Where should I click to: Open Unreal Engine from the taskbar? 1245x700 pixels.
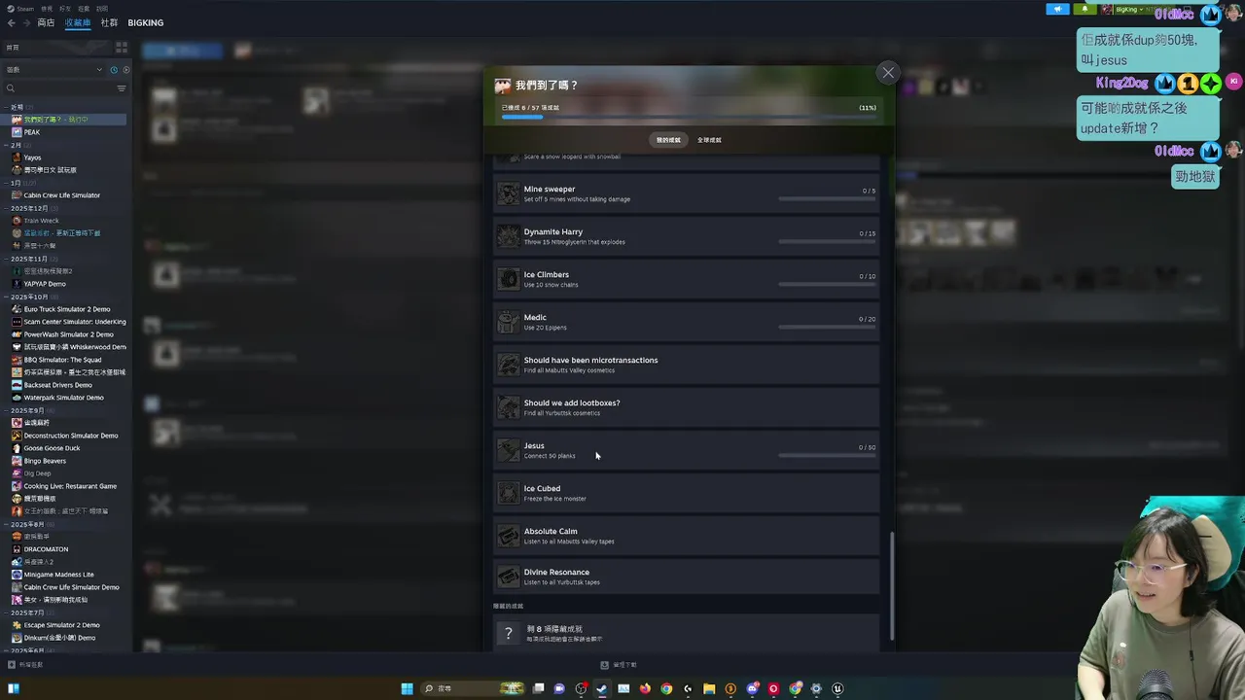coord(837,688)
